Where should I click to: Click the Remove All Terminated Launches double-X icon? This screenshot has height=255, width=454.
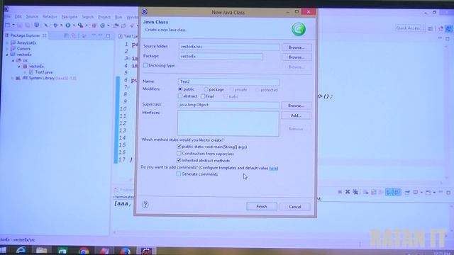[x=355, y=192]
